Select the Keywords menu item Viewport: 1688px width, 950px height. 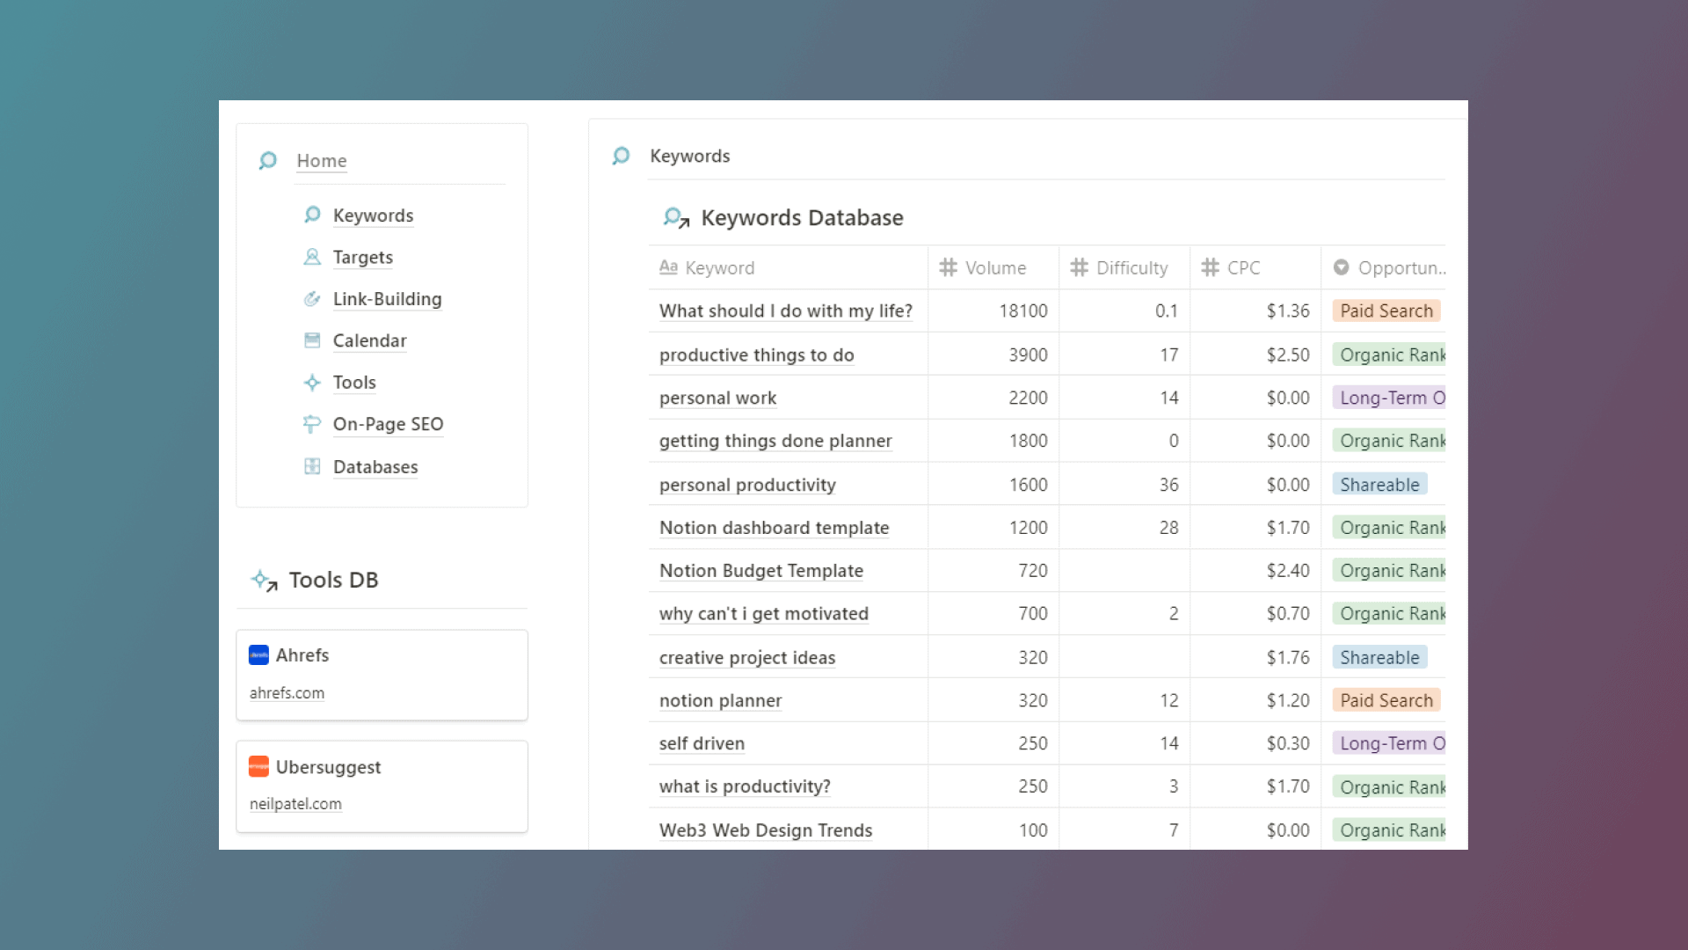tap(372, 215)
